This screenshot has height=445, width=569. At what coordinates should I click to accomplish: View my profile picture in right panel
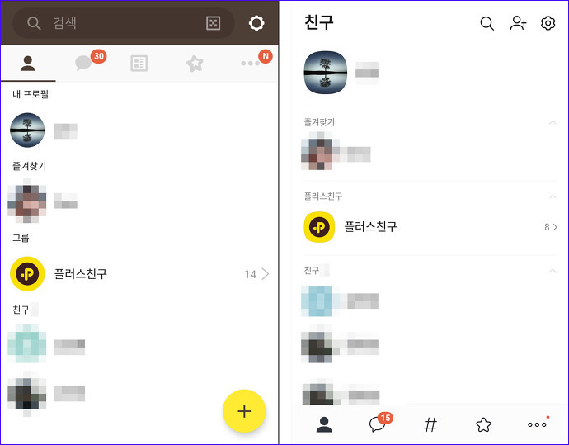point(326,73)
